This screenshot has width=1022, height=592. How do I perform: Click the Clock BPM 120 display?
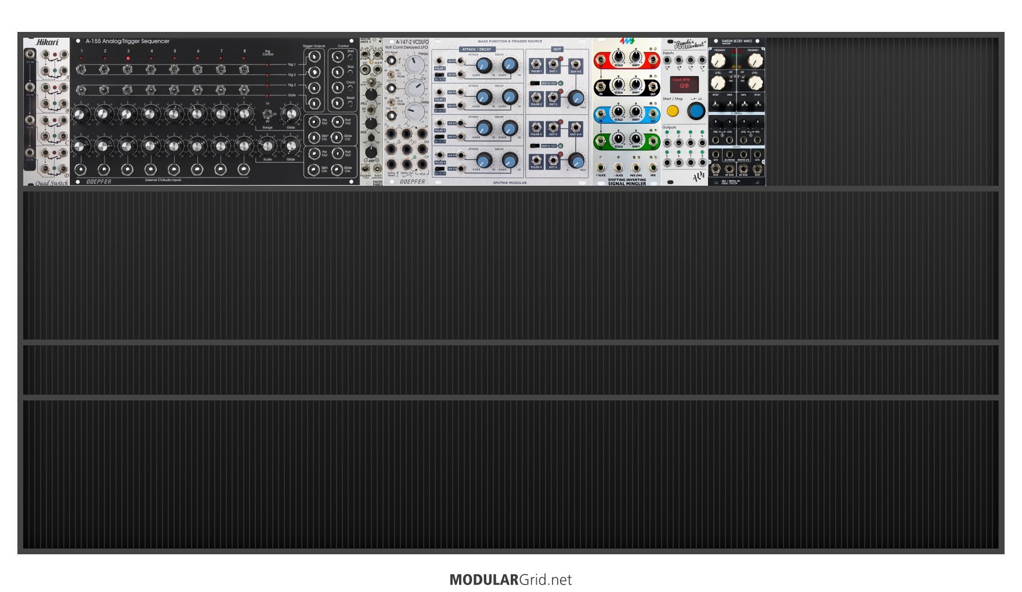point(684,84)
